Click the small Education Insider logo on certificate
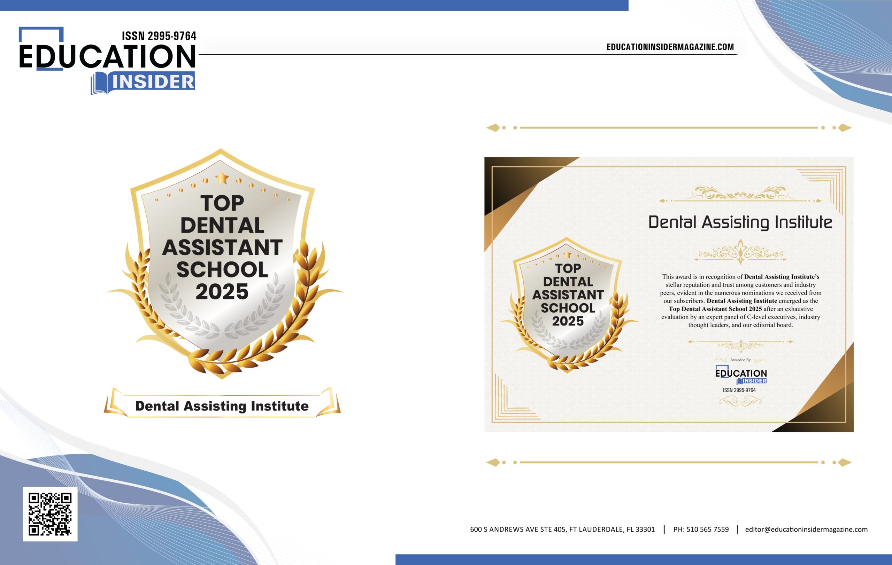This screenshot has height=565, width=892. pos(741,375)
